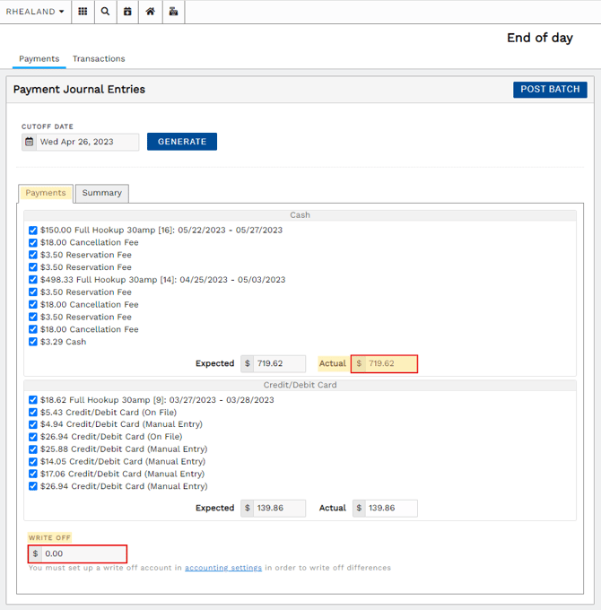Uncheck the $498.33 Full Hookup 30amp entry
Viewport: 601px width, 610px height.
pyautogui.click(x=33, y=280)
